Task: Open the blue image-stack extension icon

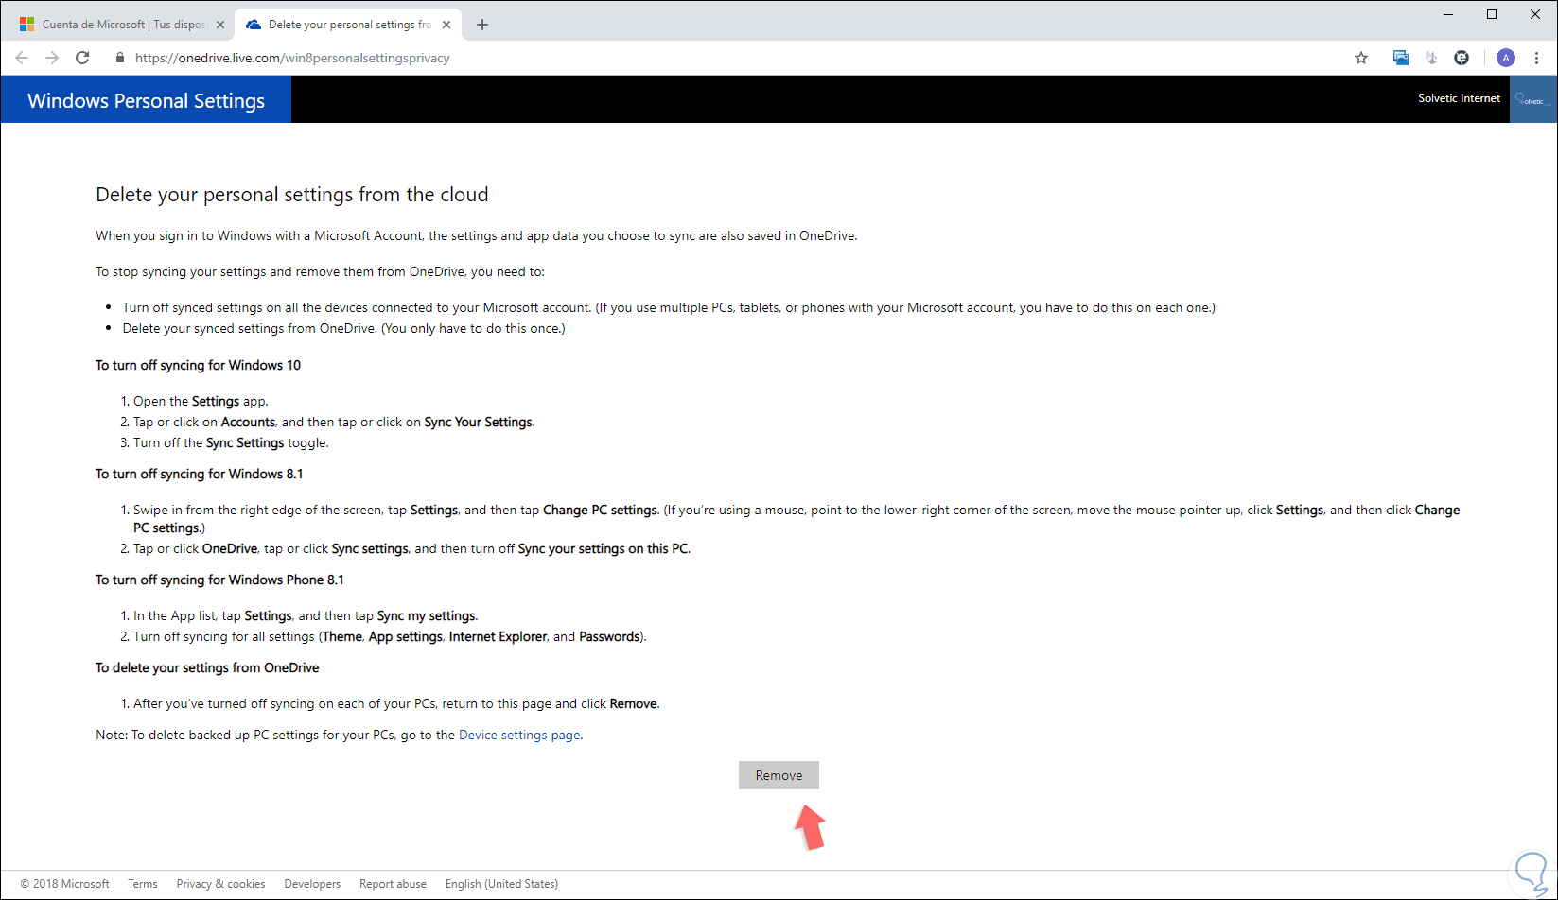Action: coord(1401,58)
